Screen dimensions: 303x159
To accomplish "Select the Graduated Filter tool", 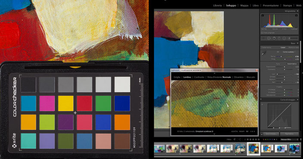I will click(x=279, y=38).
